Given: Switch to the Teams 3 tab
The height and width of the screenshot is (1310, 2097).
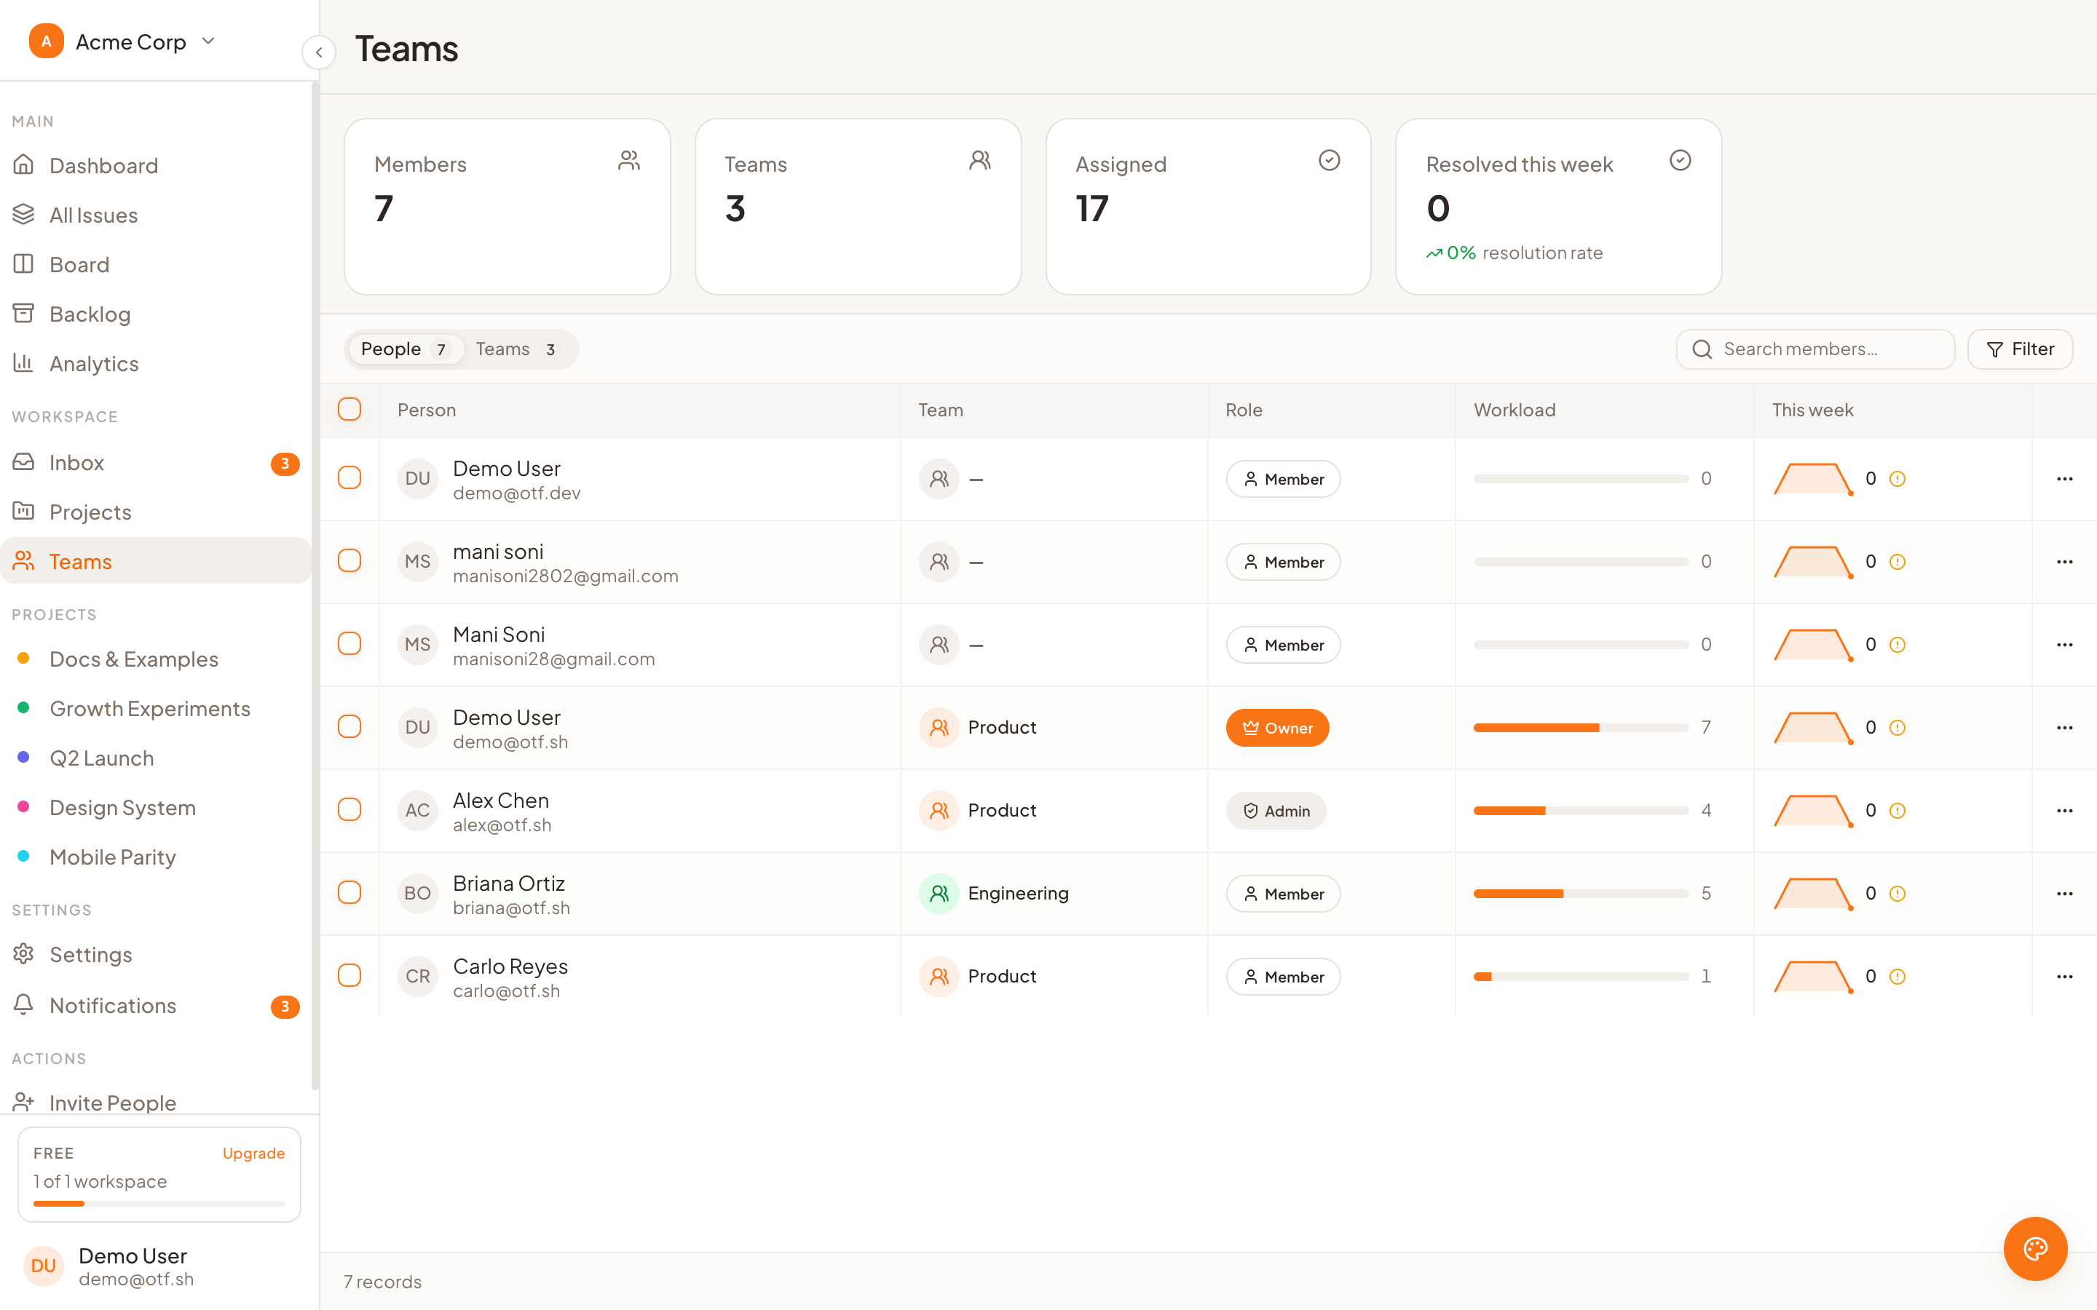Looking at the screenshot, I should [516, 349].
